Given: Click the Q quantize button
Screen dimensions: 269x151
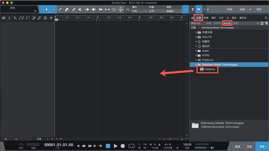Looking at the screenshot, I should coord(114,10).
